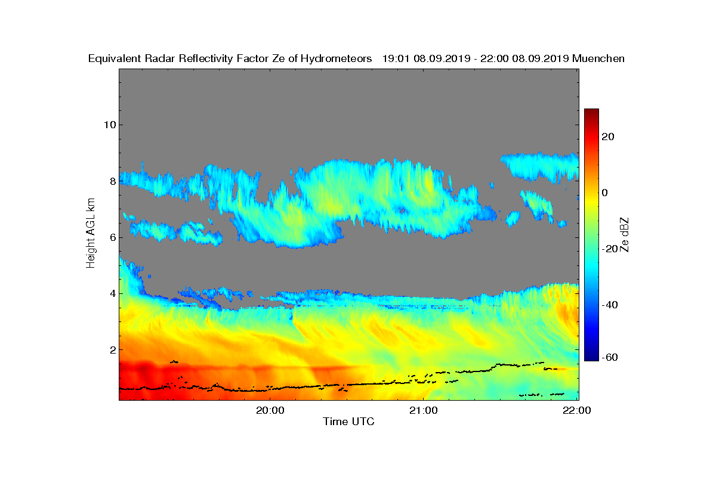The height and width of the screenshot is (477, 716).
Task: Click the colorbar tick label '-20'
Action: 610,249
